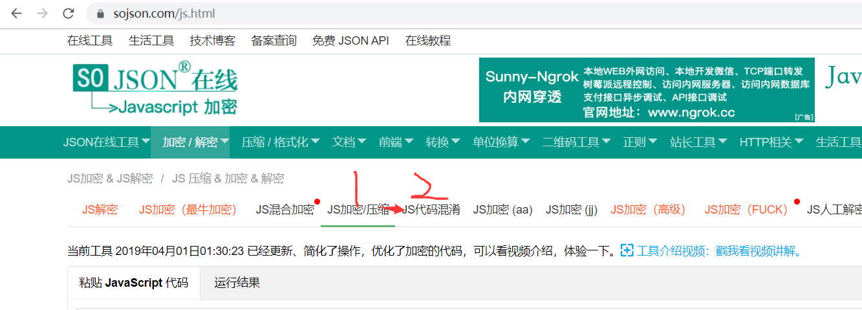Expand the 转换 dropdown menu
The image size is (862, 310).
pos(443,142)
